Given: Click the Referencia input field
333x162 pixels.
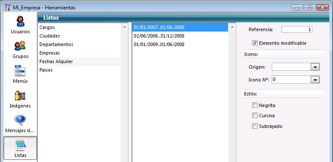Looking at the screenshot, I should pos(297,29).
